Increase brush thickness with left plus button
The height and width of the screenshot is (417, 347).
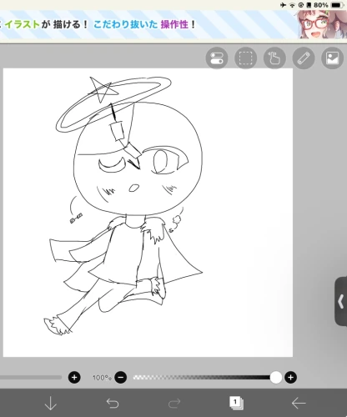pyautogui.click(x=74, y=378)
